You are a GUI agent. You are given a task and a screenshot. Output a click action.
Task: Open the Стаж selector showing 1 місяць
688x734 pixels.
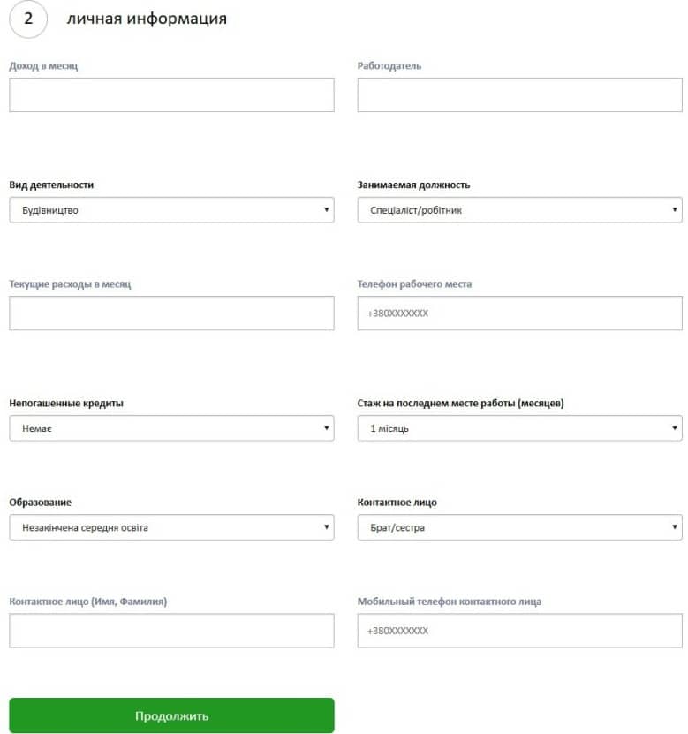(x=519, y=428)
